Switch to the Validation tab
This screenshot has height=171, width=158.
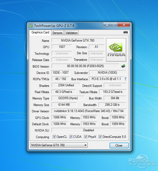click(x=71, y=33)
